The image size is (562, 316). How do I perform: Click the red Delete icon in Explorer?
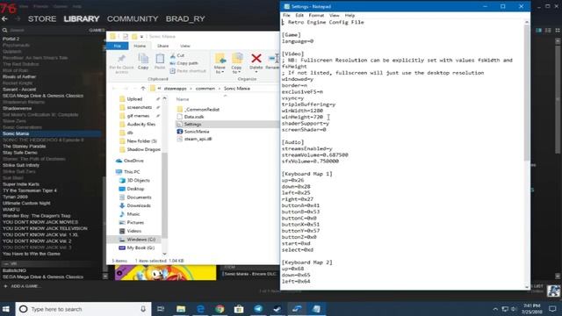[x=256, y=59]
